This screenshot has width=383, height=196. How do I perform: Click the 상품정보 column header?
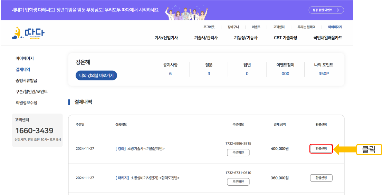(121, 125)
